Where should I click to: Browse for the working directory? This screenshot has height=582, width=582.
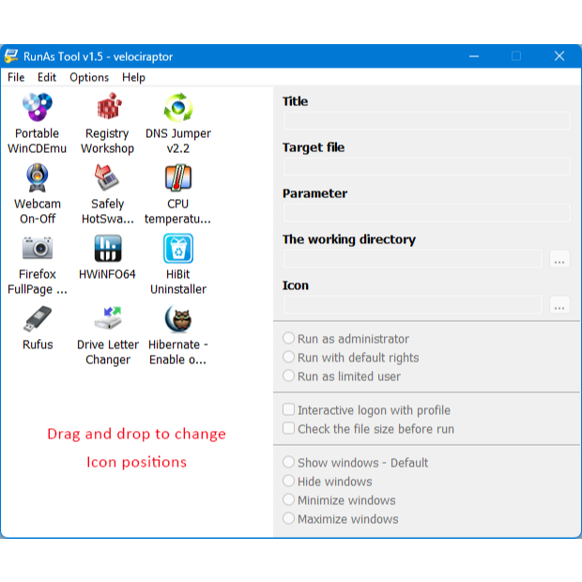559,259
